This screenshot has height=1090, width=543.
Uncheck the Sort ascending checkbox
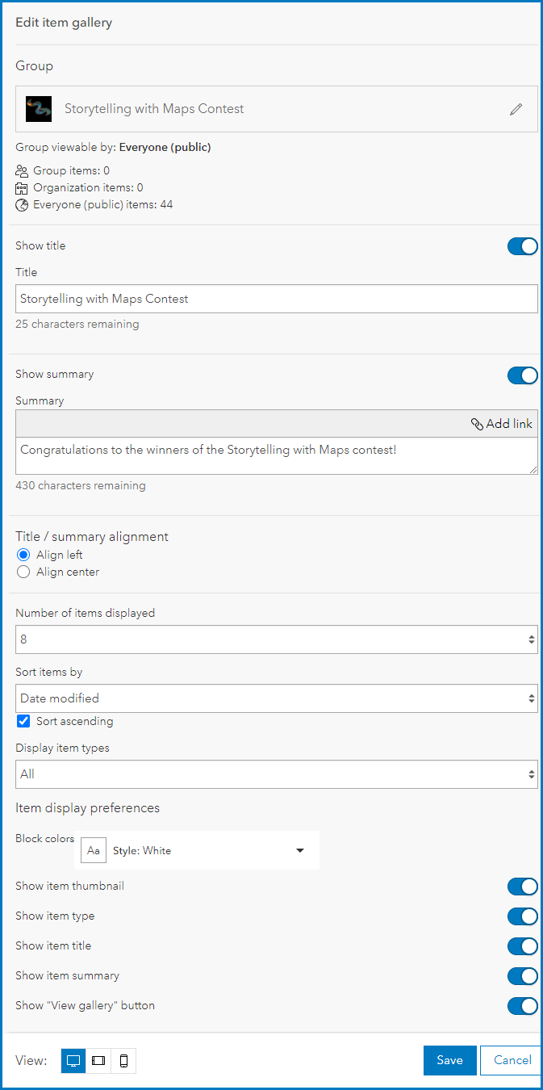[x=23, y=721]
